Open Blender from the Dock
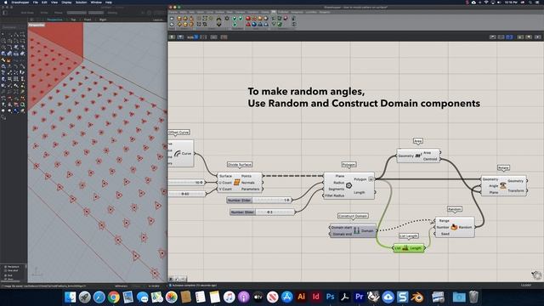The image size is (544, 306). [417, 297]
